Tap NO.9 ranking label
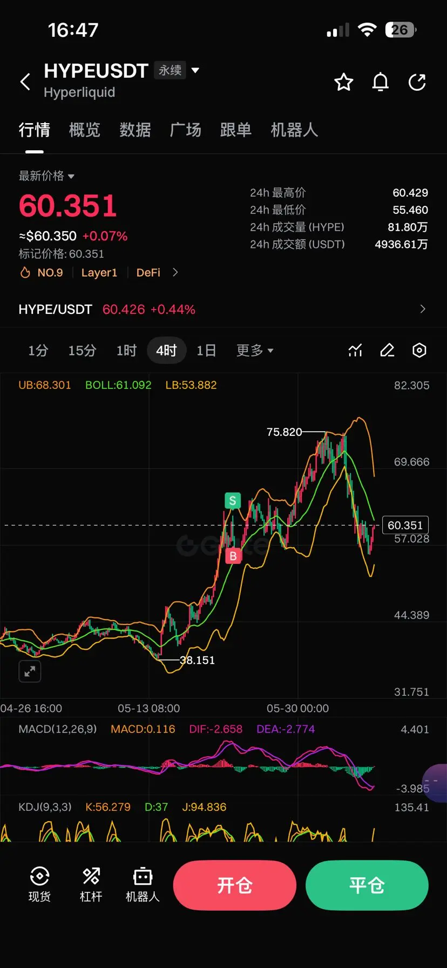Image resolution: width=447 pixels, height=968 pixels. (x=50, y=273)
